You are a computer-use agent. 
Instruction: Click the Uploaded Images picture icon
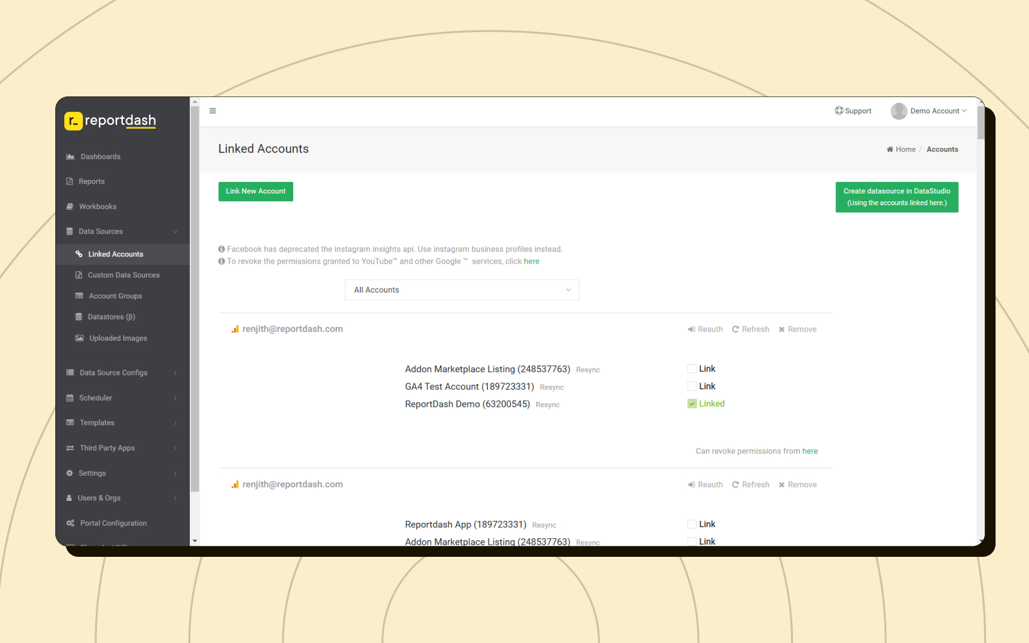point(79,338)
